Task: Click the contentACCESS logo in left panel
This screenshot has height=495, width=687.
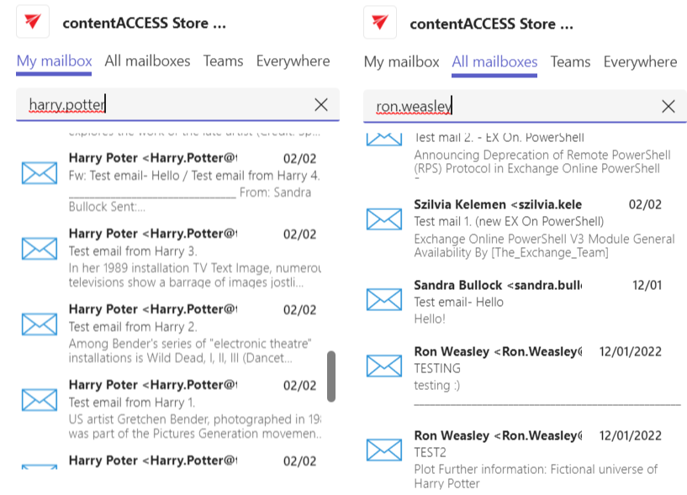Action: click(33, 23)
